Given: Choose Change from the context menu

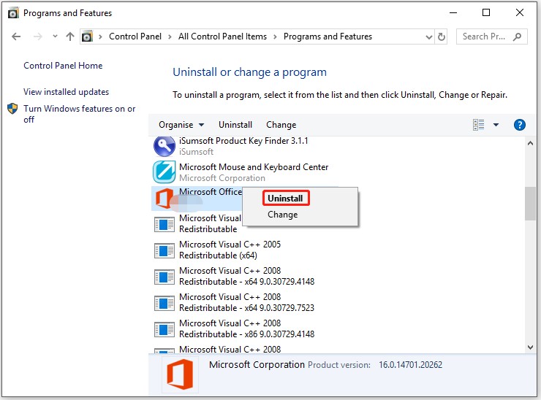Looking at the screenshot, I should [x=283, y=215].
